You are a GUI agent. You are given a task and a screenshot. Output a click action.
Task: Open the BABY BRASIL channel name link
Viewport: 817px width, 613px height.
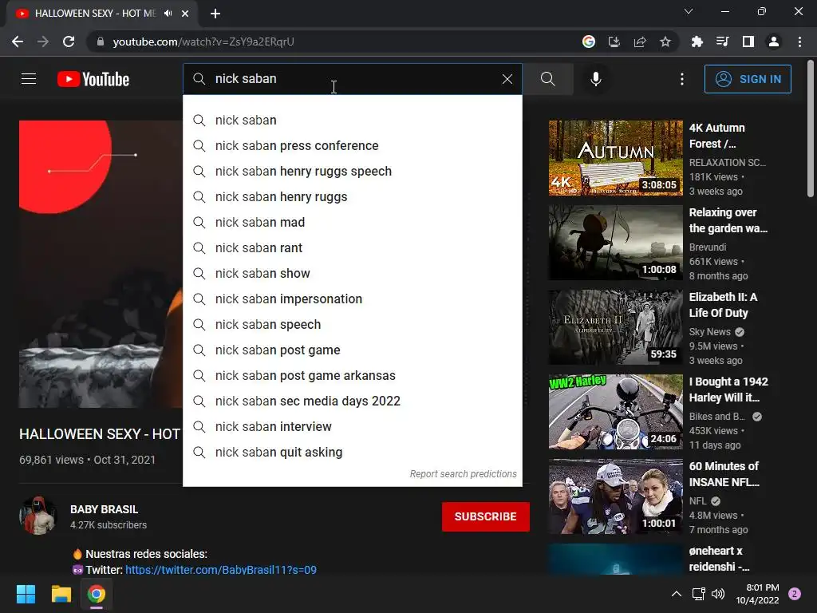(105, 509)
